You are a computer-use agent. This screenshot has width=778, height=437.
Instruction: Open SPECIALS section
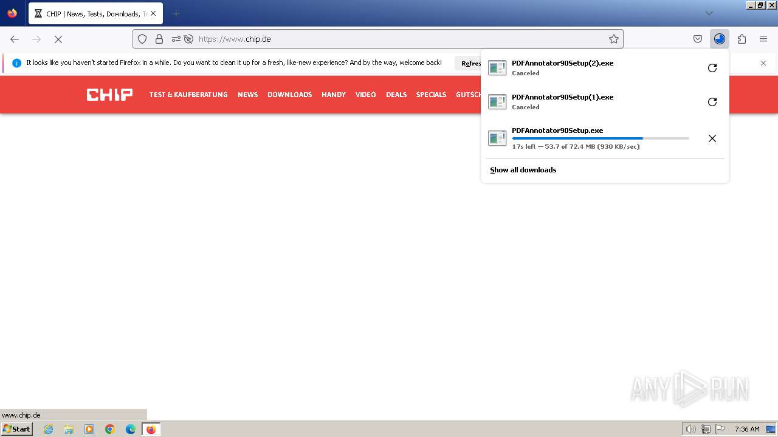431,95
